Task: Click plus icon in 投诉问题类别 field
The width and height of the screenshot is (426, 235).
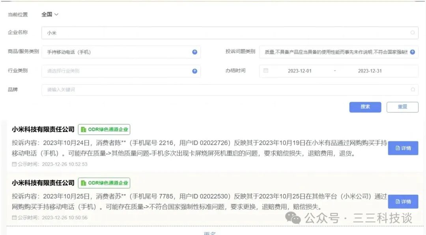Action: pos(413,52)
